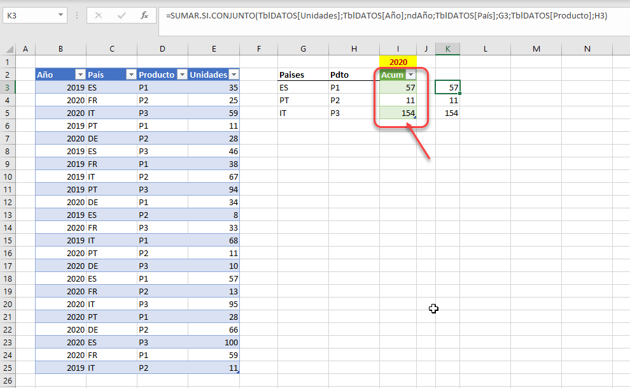Image resolution: width=630 pixels, height=388 pixels.
Task: Select cell K5 containing 154
Action: 447,113
